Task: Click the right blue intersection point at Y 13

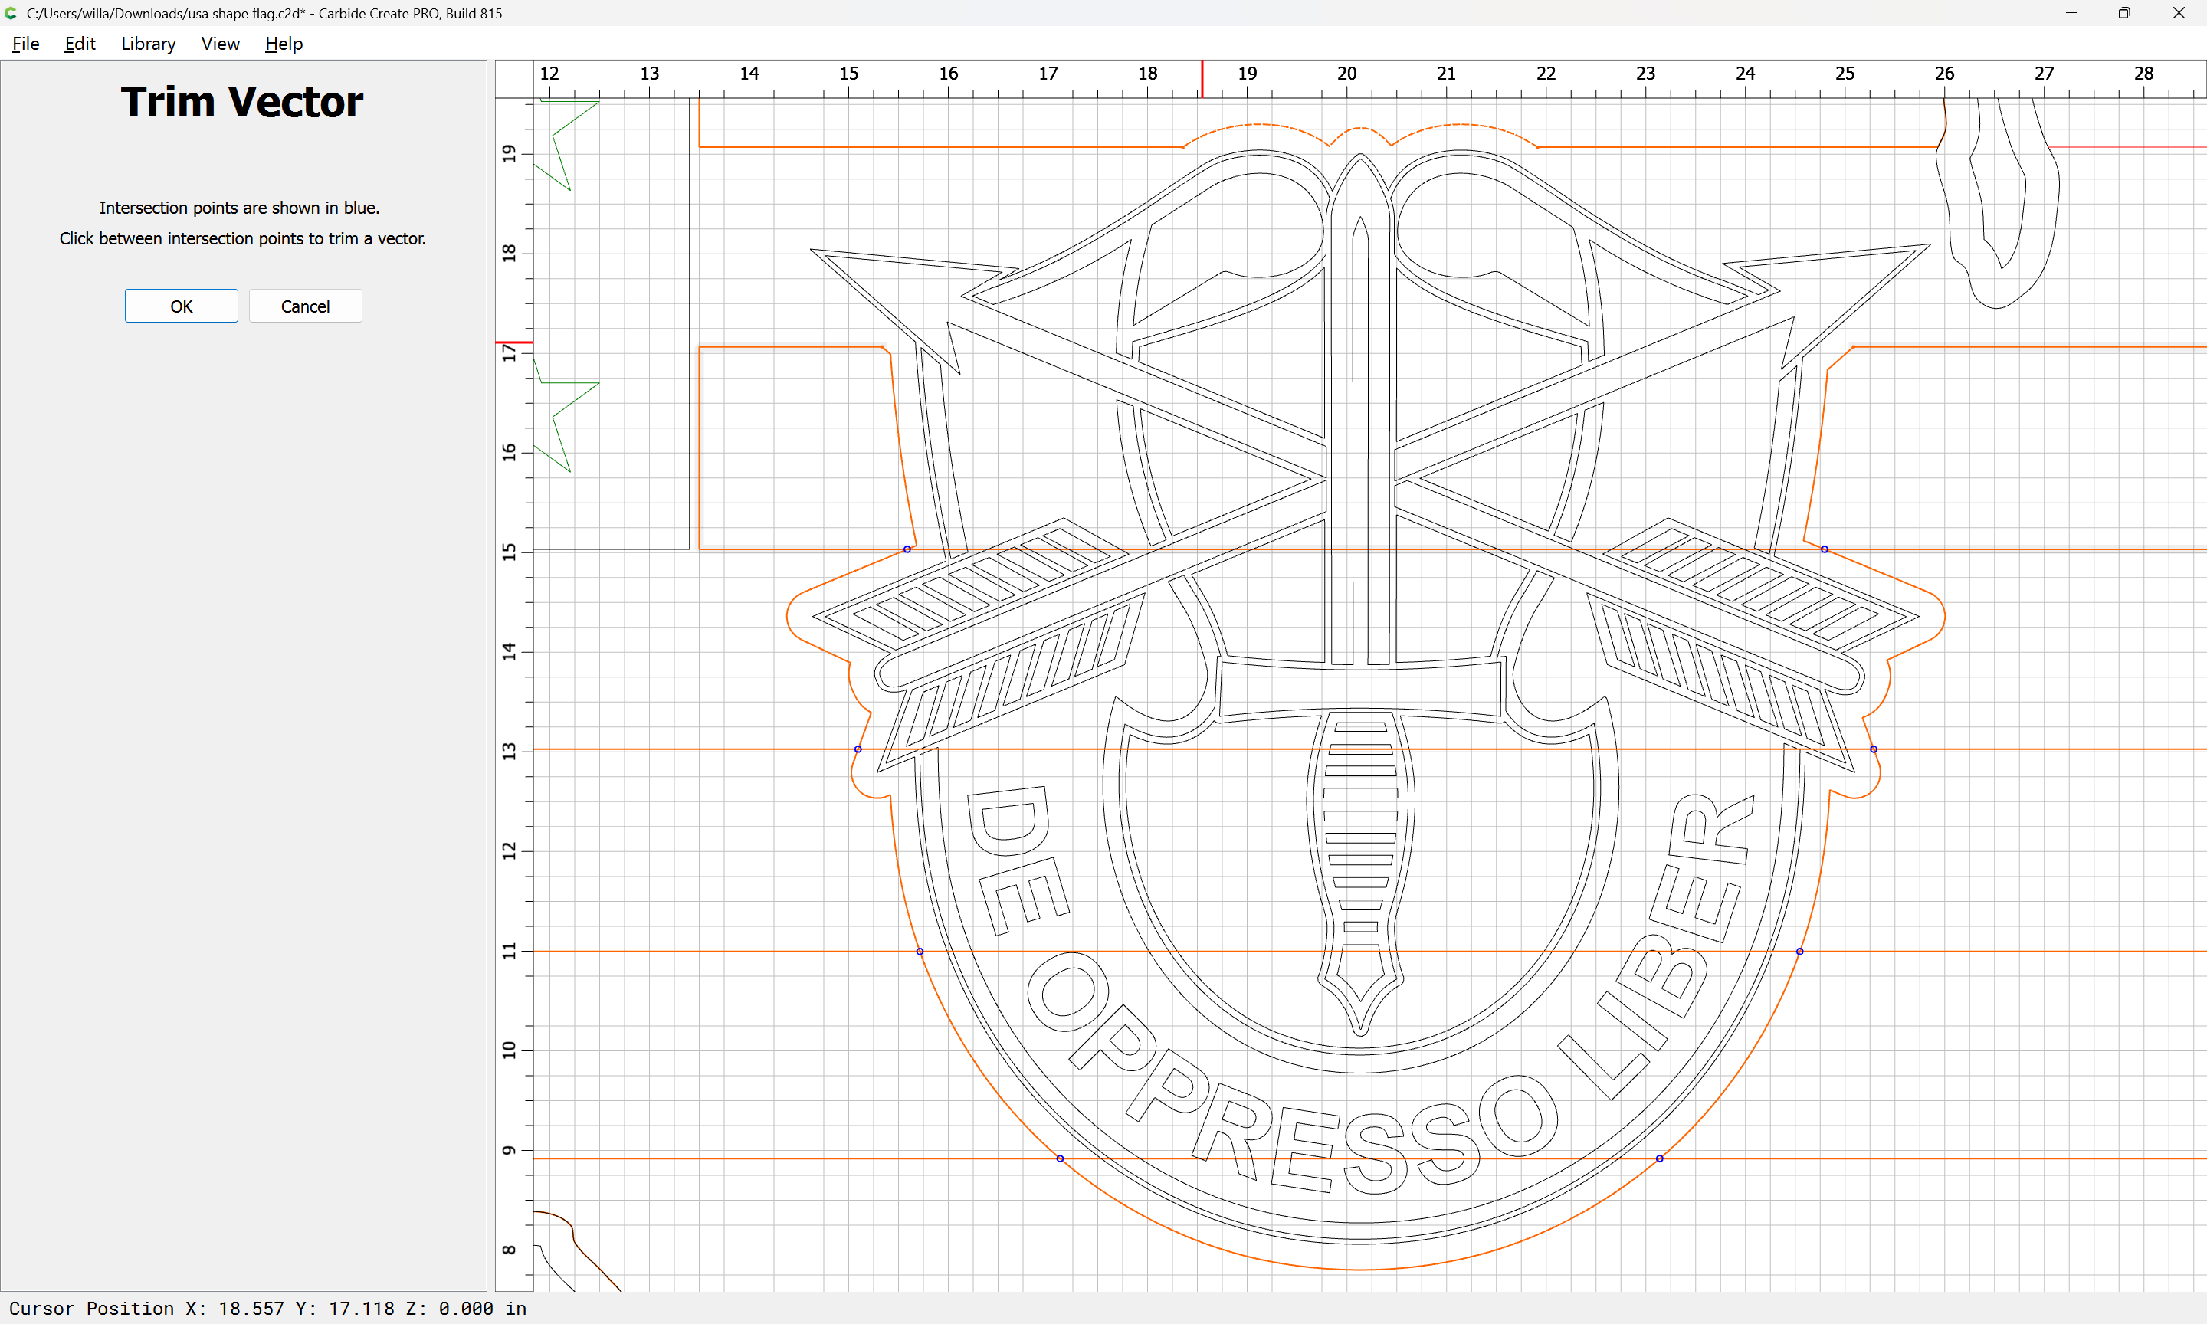Action: tap(1874, 749)
